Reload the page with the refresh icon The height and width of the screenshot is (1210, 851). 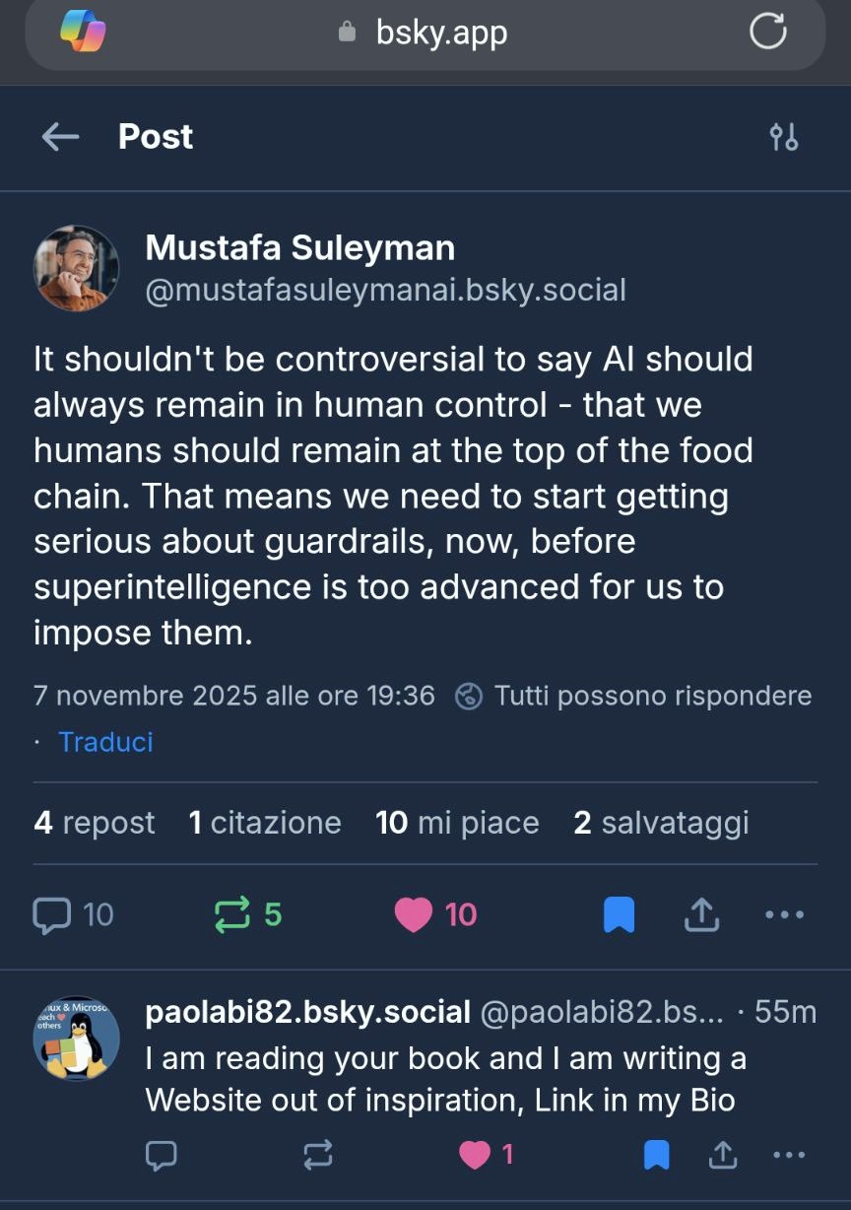pos(767,33)
